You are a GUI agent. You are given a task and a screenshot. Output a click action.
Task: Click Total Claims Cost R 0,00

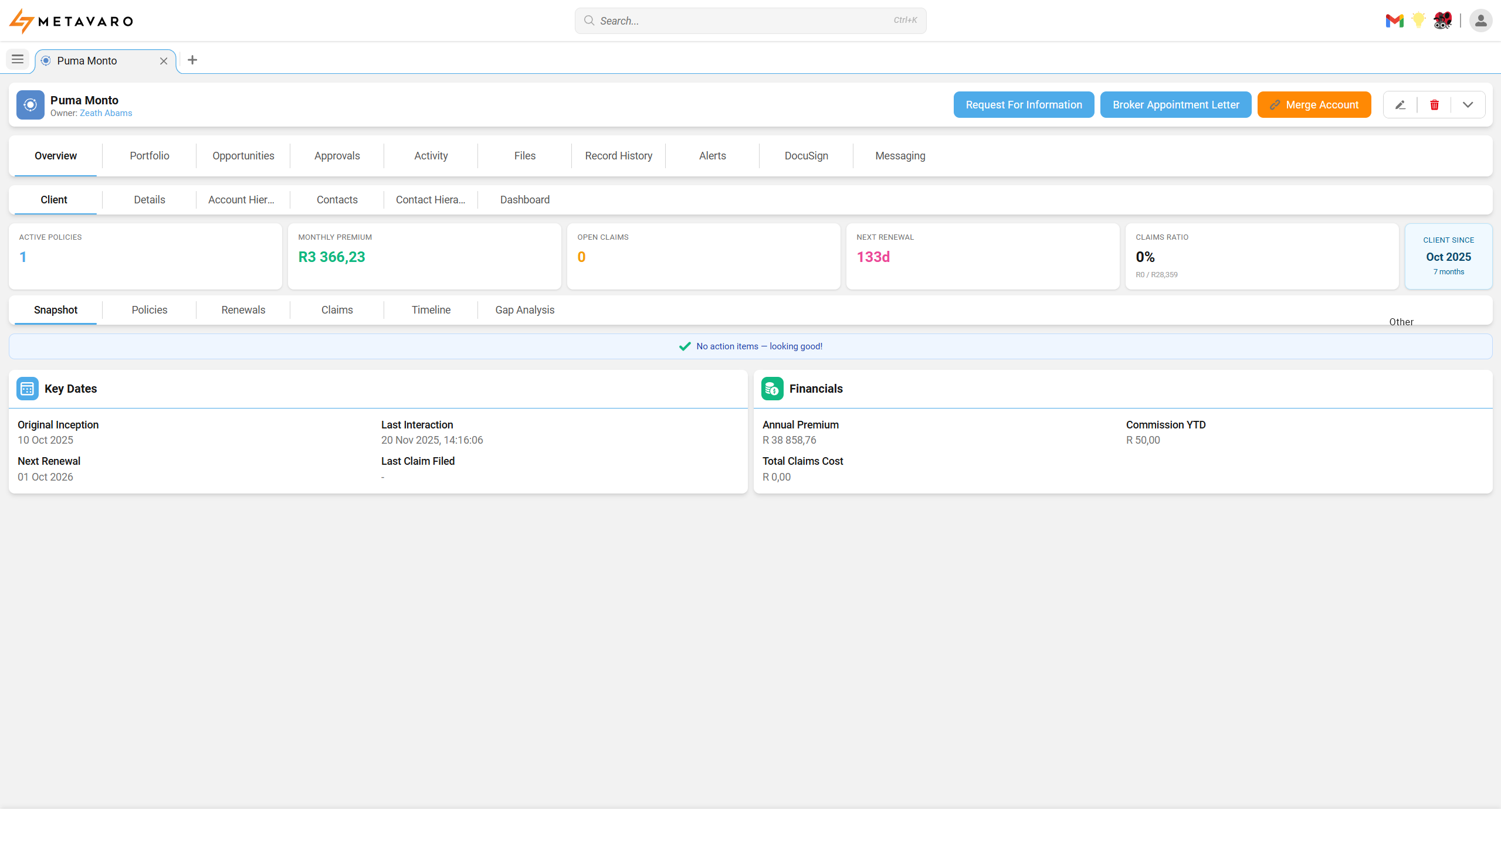[x=777, y=477]
